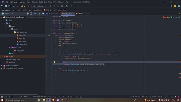Screen dimensions: 181x102
Task: Click the Synchronize/Reload toolbar icon
Action: click(x=9, y=6)
